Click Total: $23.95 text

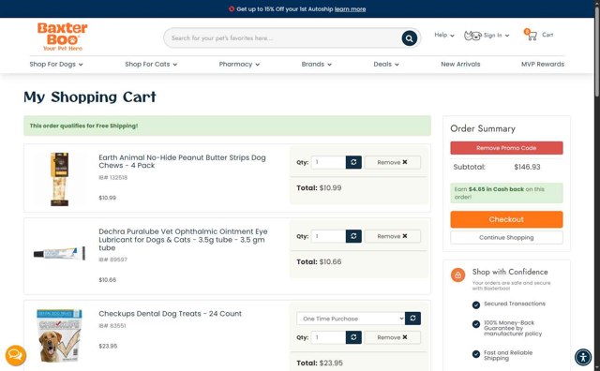pos(320,363)
